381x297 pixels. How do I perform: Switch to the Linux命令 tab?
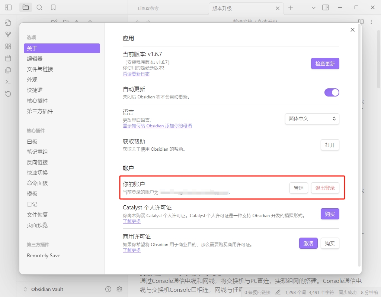click(x=148, y=8)
